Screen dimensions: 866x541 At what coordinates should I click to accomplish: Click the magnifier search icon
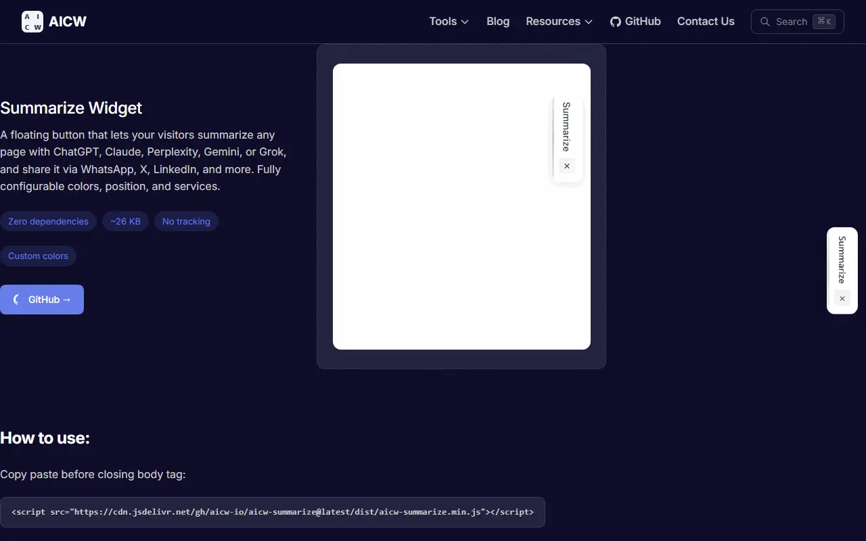tap(765, 22)
